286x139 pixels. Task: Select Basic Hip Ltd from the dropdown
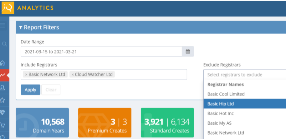coord(245,104)
